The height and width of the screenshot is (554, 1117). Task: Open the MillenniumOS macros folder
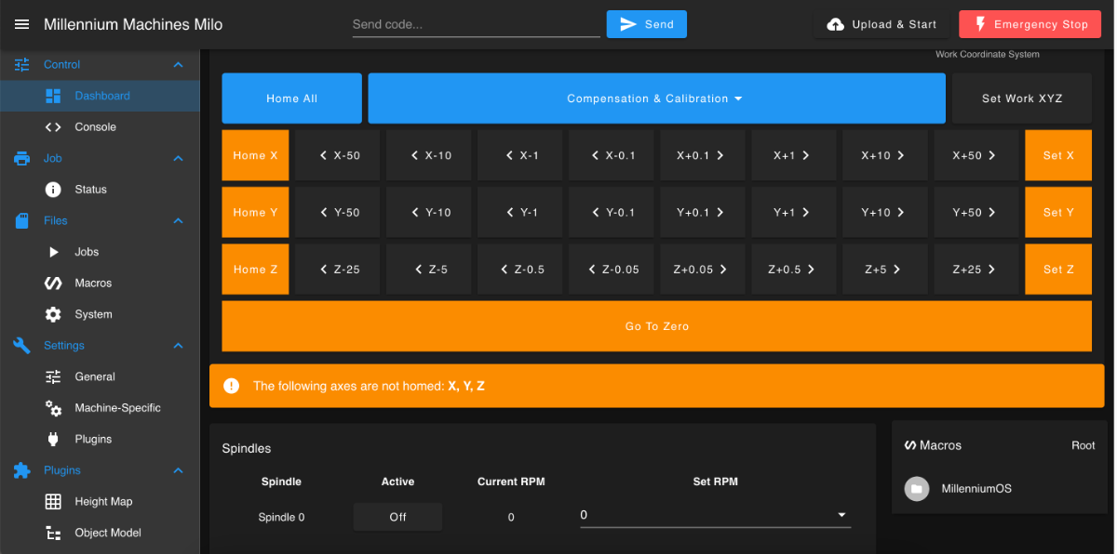click(x=998, y=488)
